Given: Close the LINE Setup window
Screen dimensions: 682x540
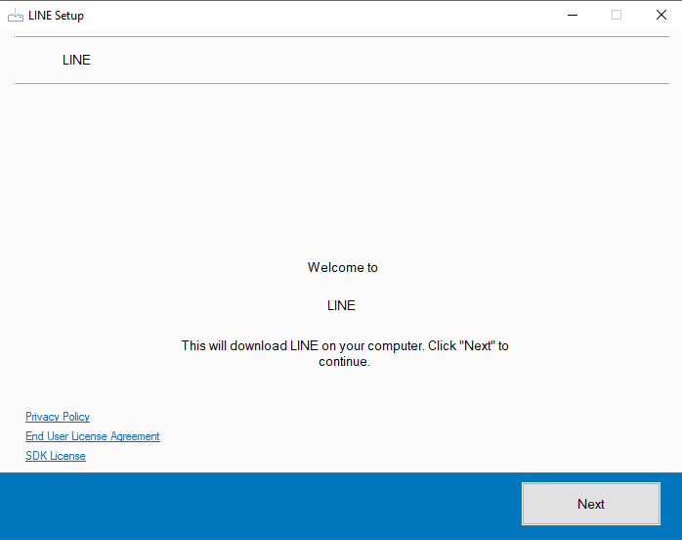Looking at the screenshot, I should (x=661, y=15).
